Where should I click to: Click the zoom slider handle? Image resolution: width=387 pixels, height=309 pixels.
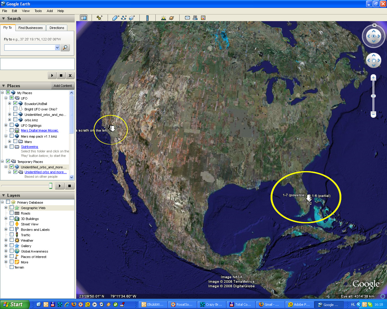tap(373, 96)
